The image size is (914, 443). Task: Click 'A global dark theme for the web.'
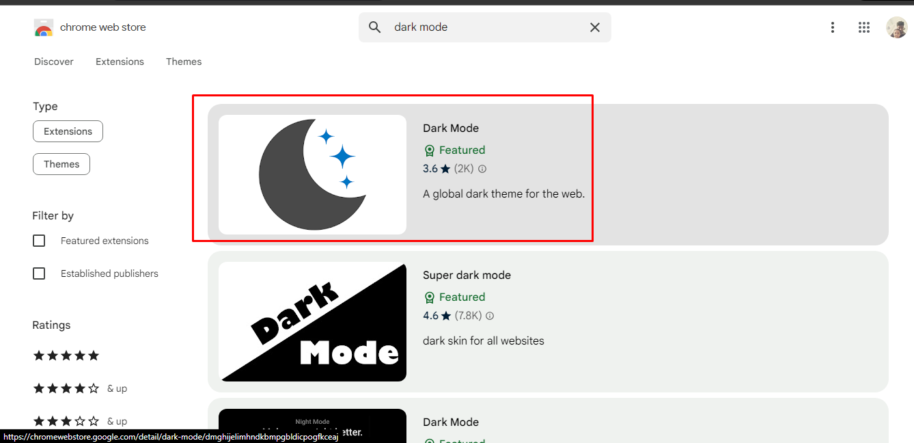[x=503, y=193]
